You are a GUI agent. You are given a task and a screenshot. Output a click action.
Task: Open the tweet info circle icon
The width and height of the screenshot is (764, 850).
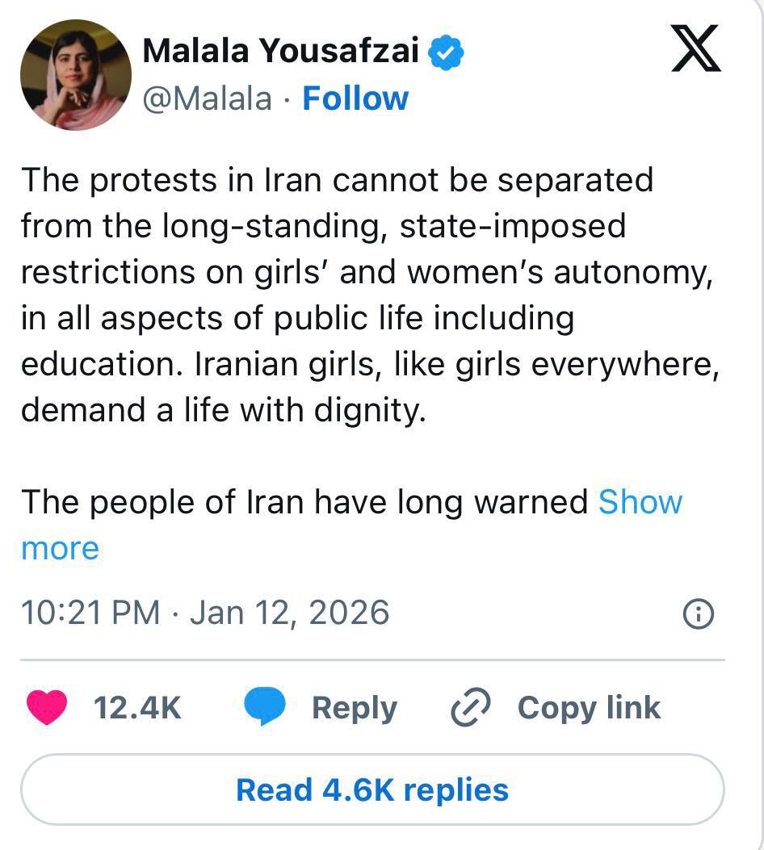(698, 615)
